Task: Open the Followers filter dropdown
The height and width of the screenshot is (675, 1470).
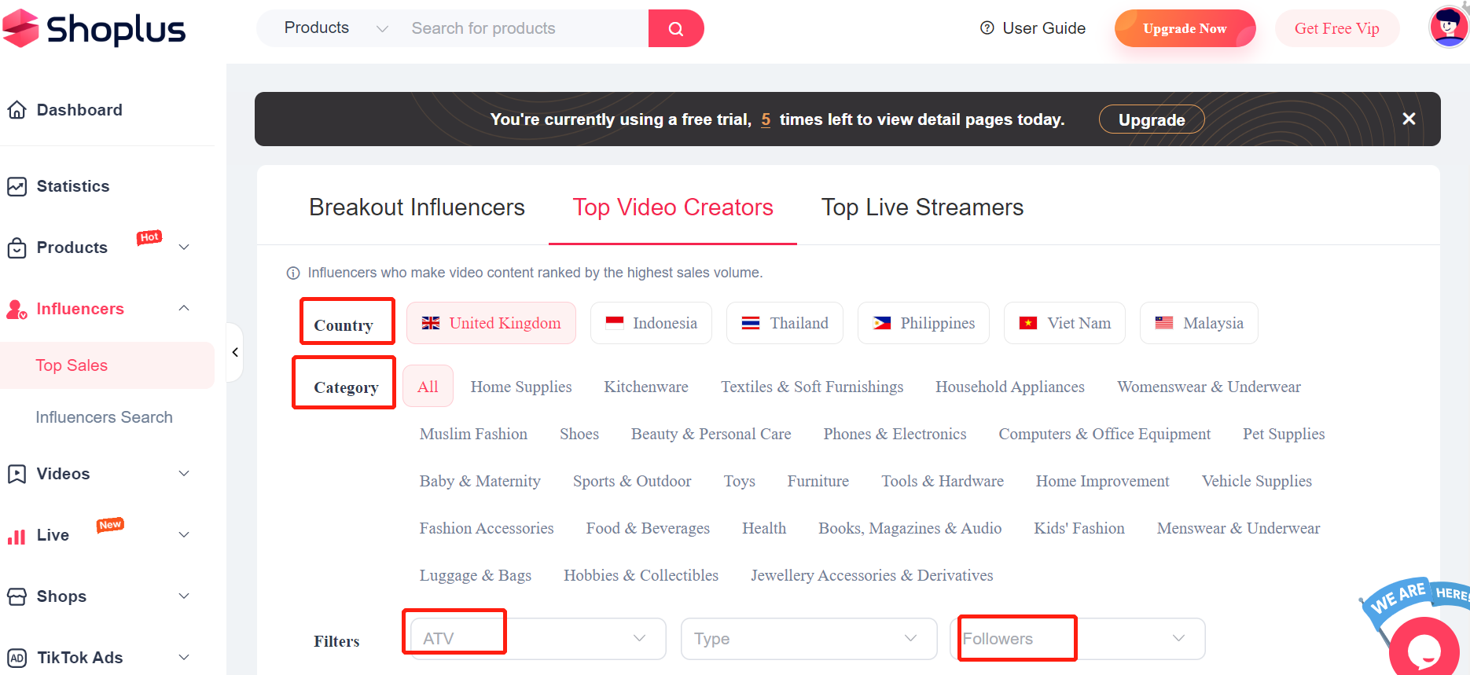Action: 1077,638
